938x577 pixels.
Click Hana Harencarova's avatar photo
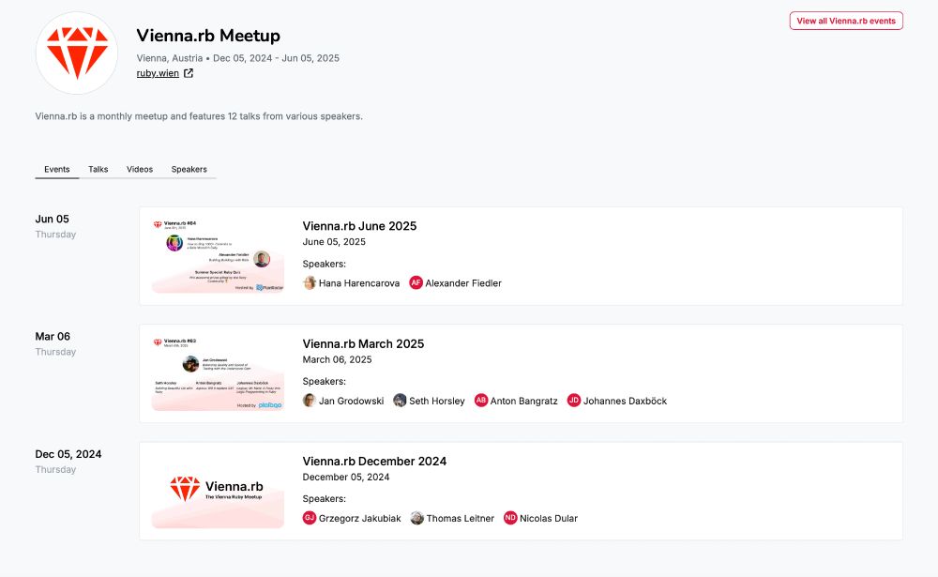tap(310, 283)
